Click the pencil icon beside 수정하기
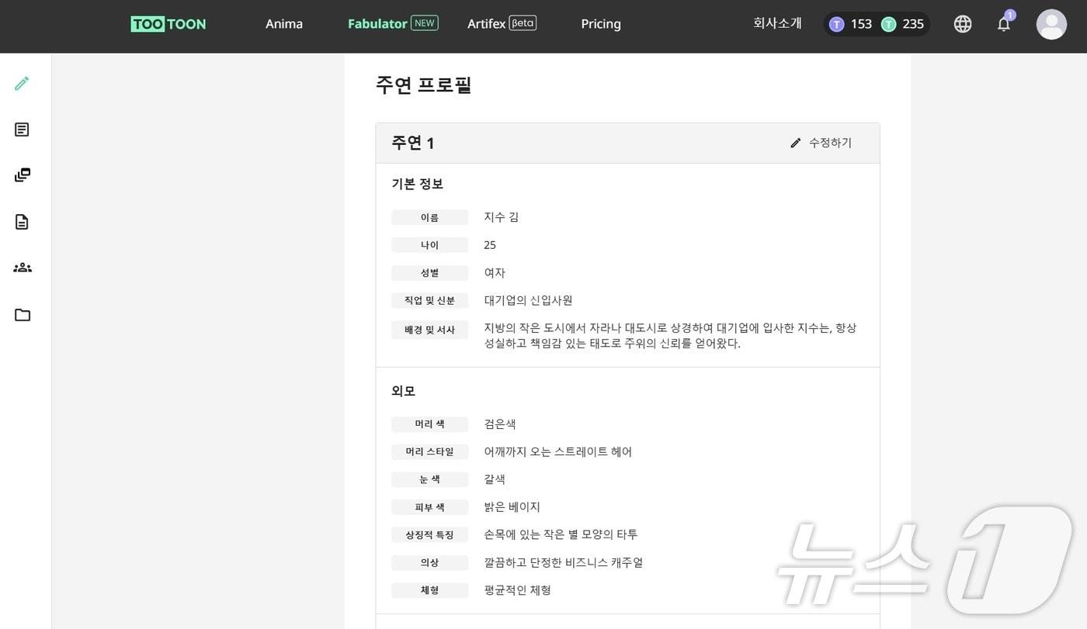Image resolution: width=1087 pixels, height=629 pixels. pos(795,143)
